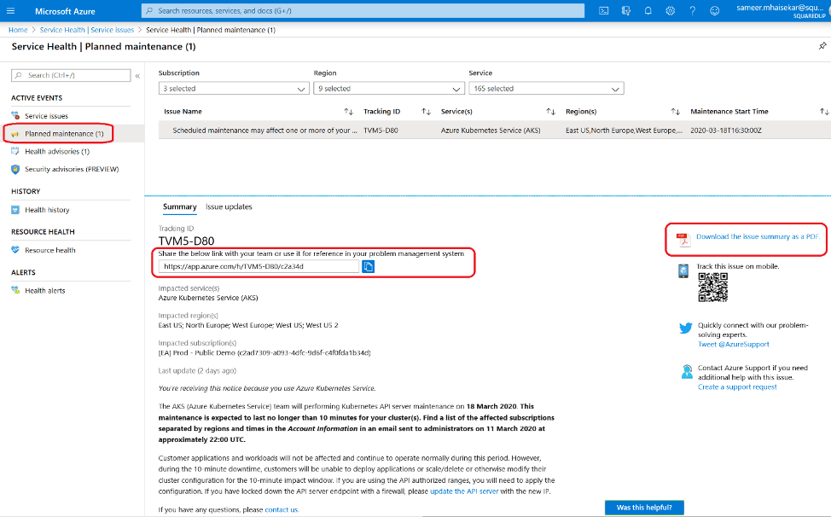Sort by Service(s) column arrows

(550, 111)
